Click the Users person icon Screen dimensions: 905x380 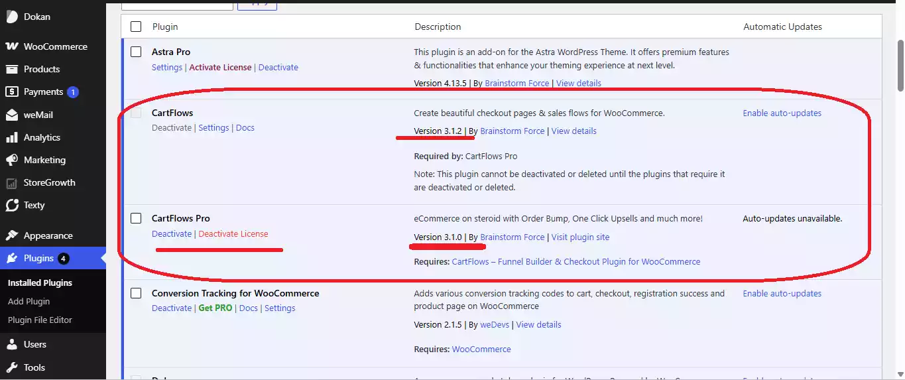tap(12, 344)
